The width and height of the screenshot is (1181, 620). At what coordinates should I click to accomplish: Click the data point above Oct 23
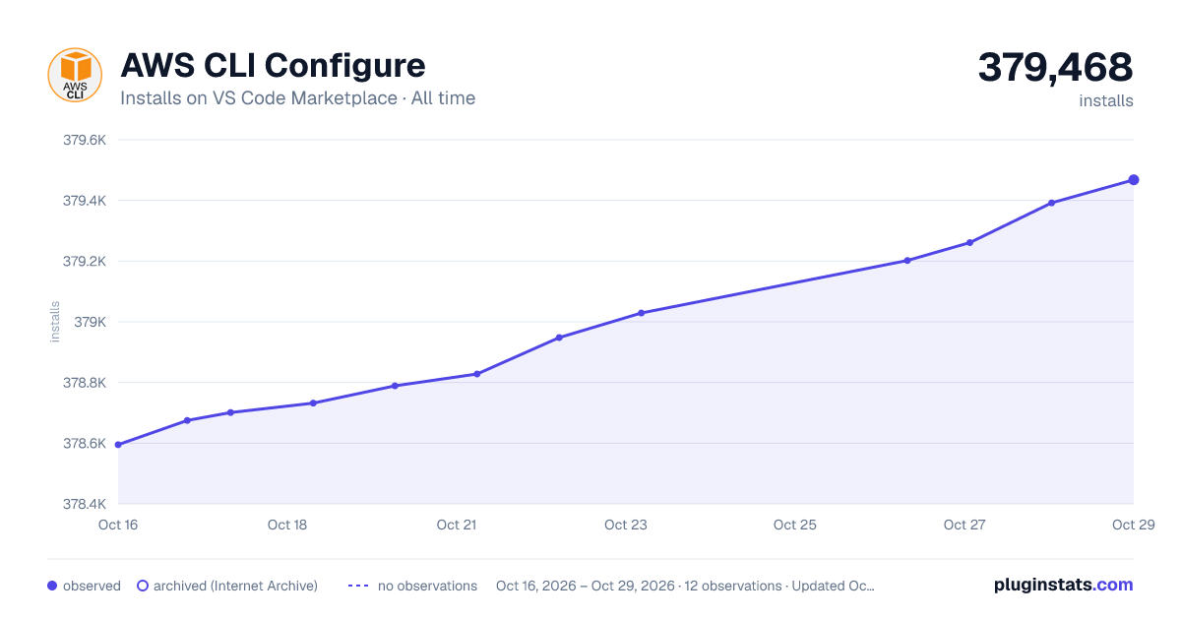[641, 313]
